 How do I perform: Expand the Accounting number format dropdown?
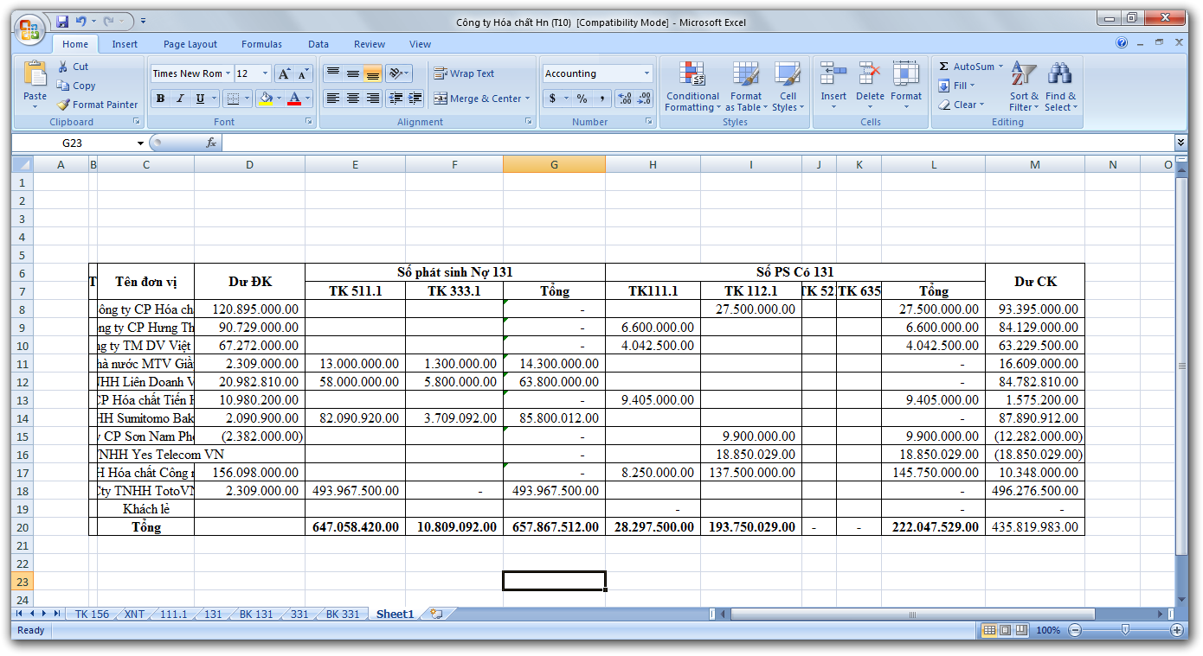click(647, 73)
